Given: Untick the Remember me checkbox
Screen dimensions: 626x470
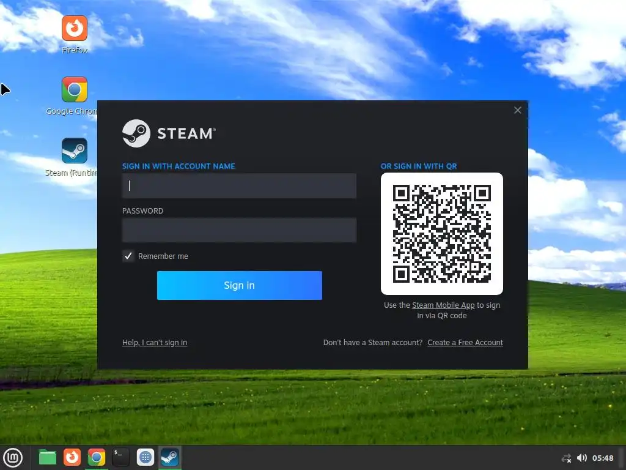Looking at the screenshot, I should [x=128, y=256].
